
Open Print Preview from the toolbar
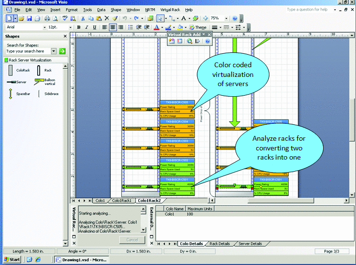click(x=55, y=18)
